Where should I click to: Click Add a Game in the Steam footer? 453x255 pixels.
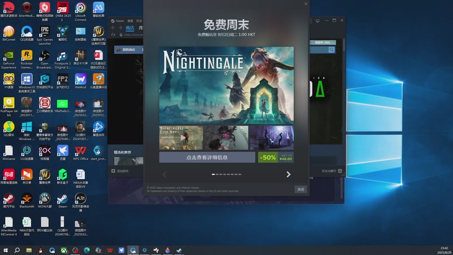(120, 171)
